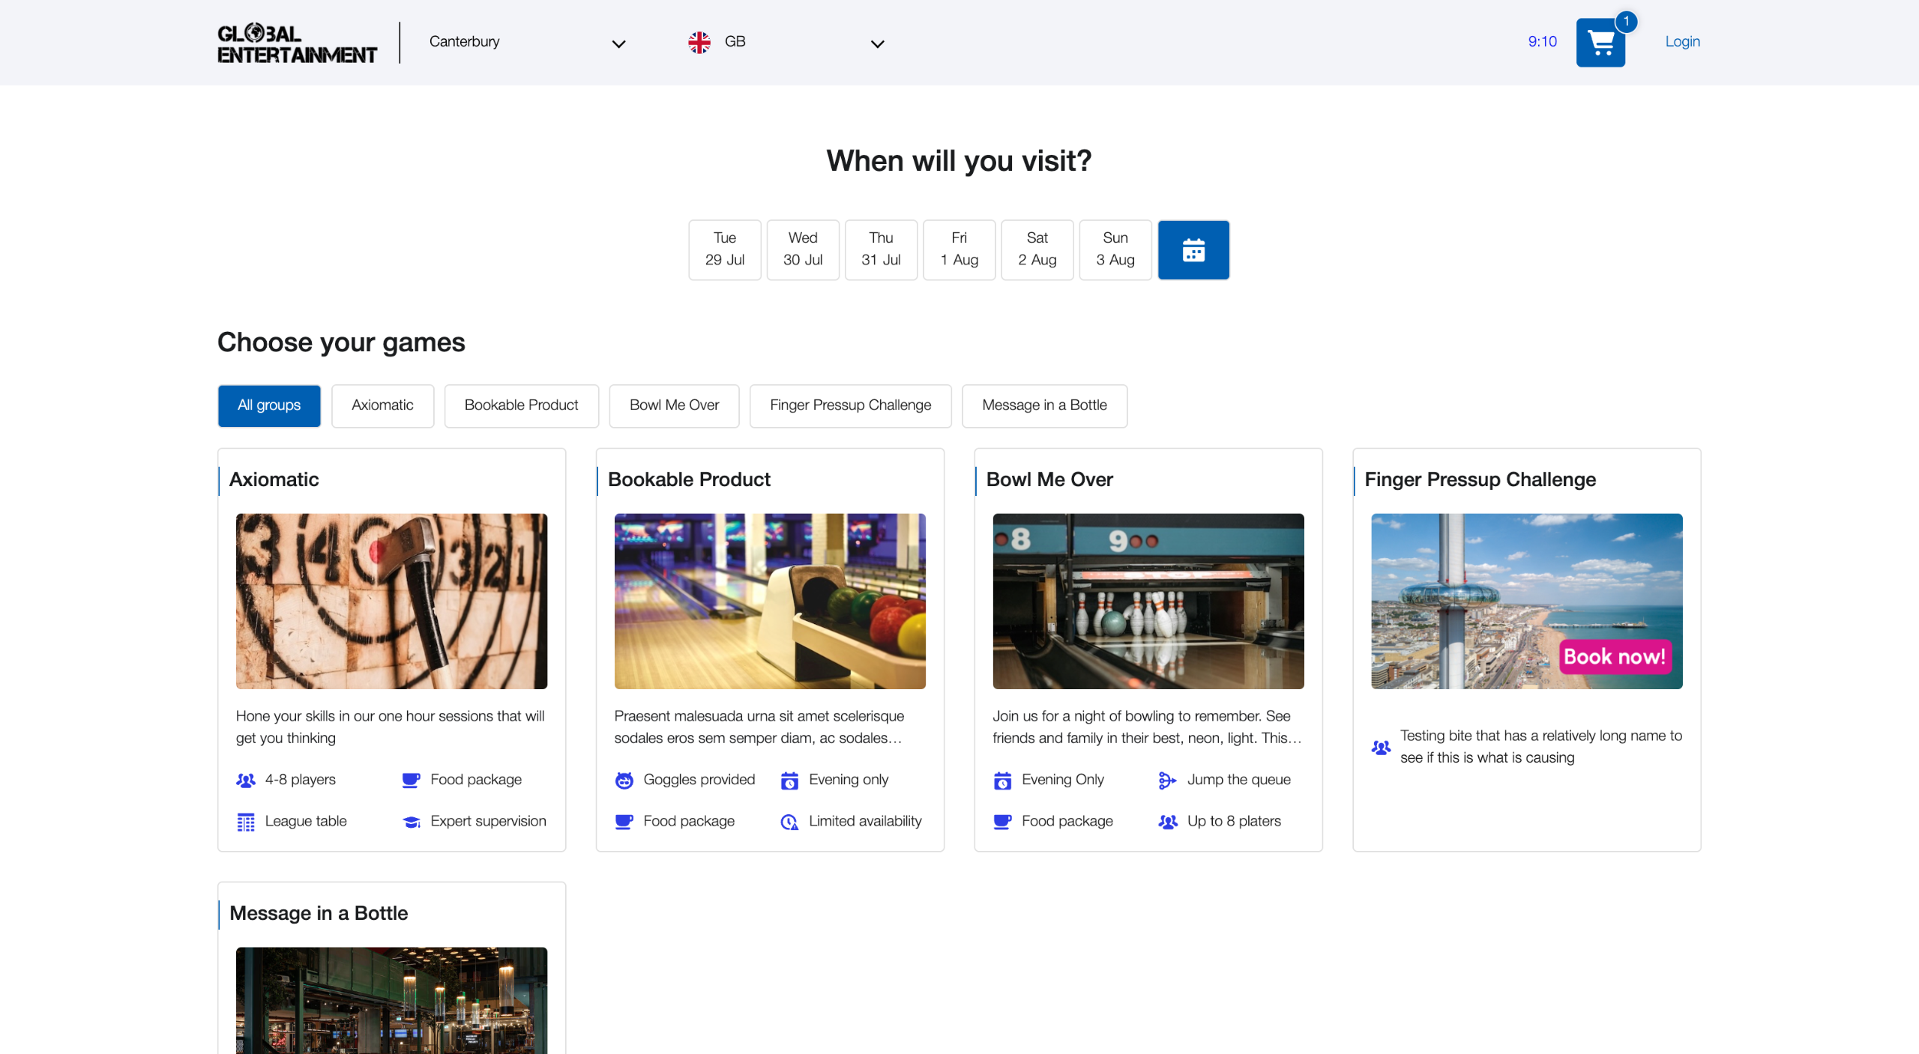The height and width of the screenshot is (1054, 1919).
Task: Open the GB country selector dropdown
Action: [x=787, y=42]
